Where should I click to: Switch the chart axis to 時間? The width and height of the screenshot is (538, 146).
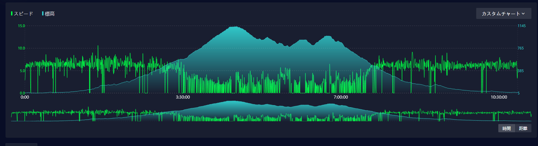pos(506,128)
